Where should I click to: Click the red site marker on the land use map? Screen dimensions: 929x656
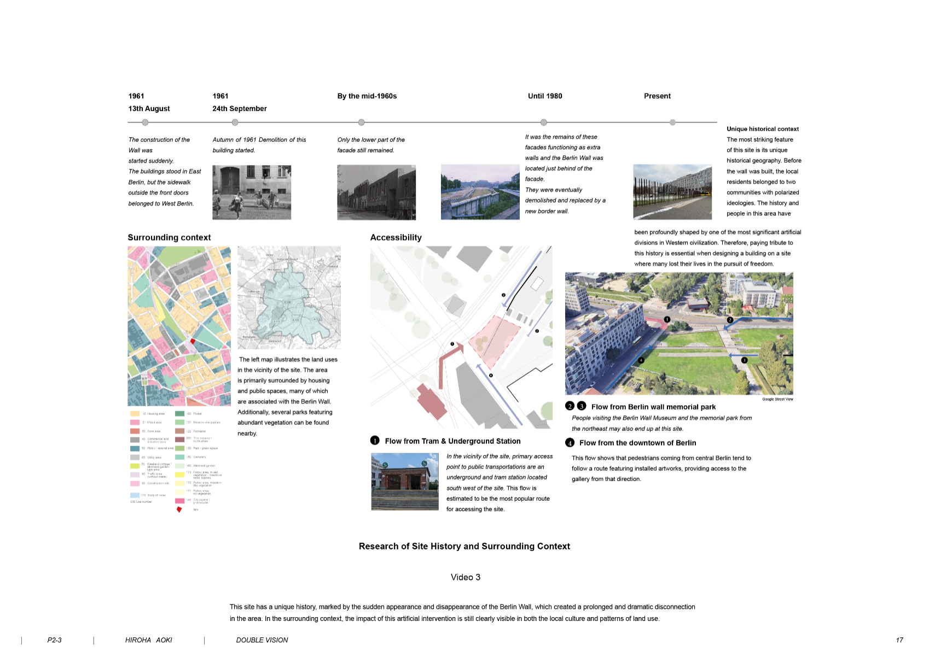(x=193, y=341)
